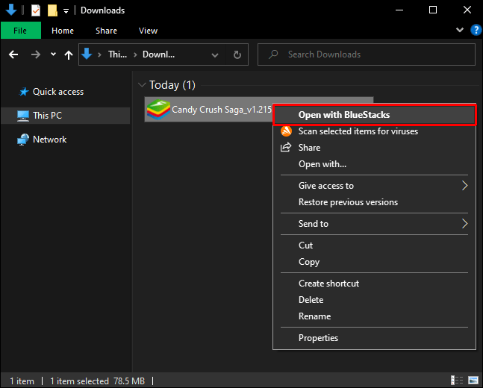483x388 pixels.
Task: Click the Properties icon in the title bar
Action: tap(35, 10)
